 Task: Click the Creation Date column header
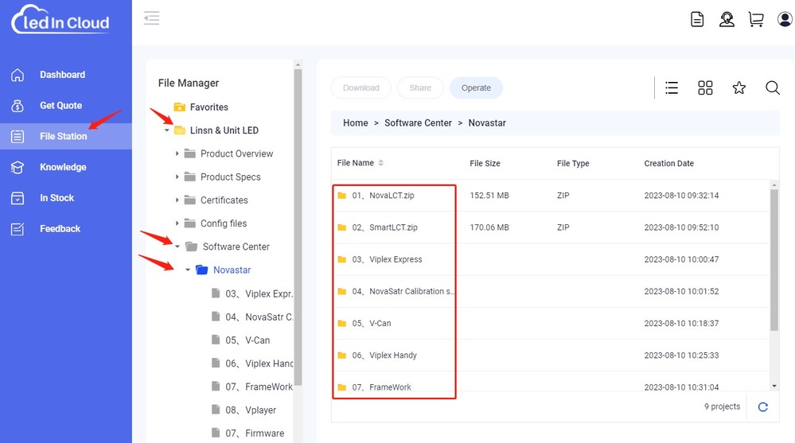click(x=668, y=163)
